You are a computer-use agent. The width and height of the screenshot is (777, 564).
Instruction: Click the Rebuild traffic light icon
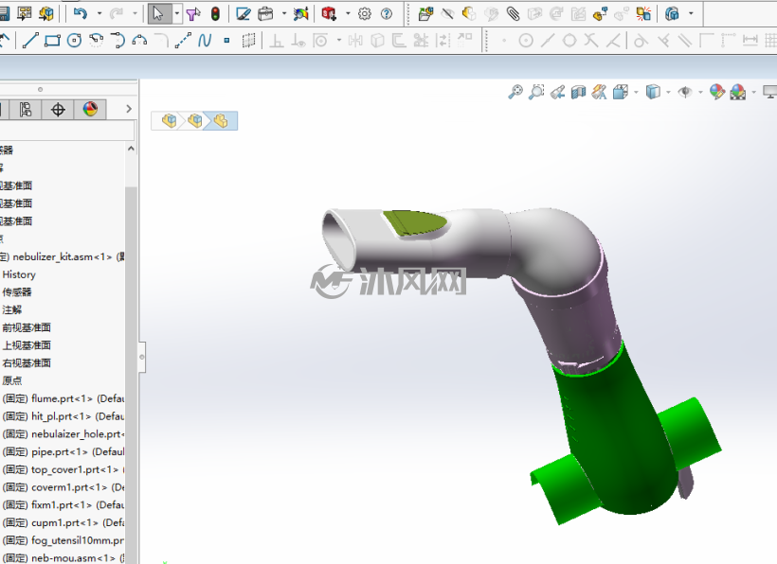point(215,14)
